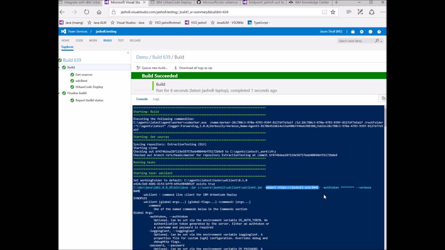Close the Microsoft Visual Studio browser tab
The width and height of the screenshot is (445, 250).
[x=144, y=2]
